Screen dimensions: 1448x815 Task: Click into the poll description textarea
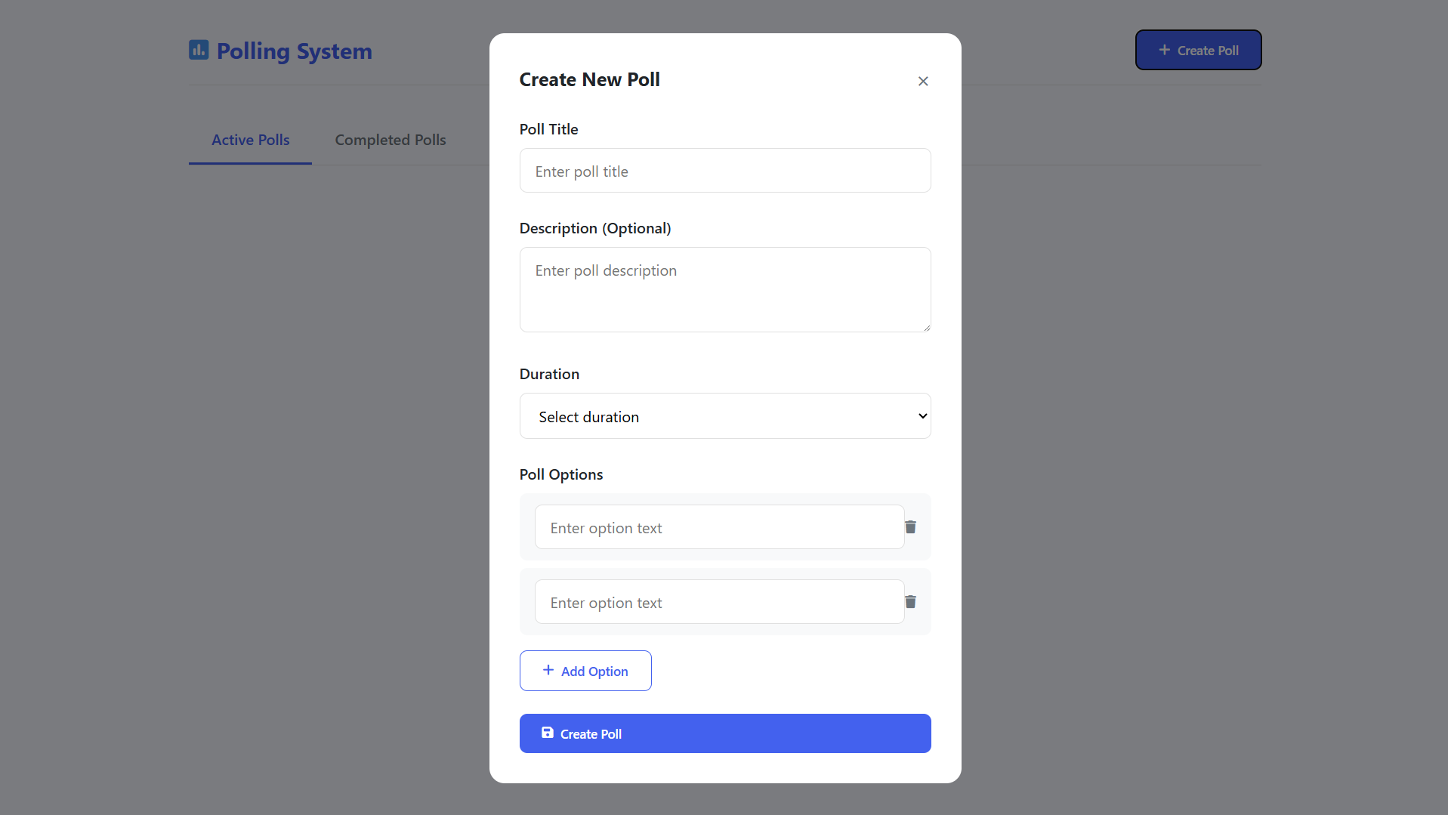coord(725,289)
